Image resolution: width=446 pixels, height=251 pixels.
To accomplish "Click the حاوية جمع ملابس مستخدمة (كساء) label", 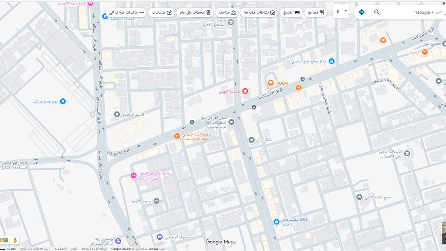I will 15,165.
